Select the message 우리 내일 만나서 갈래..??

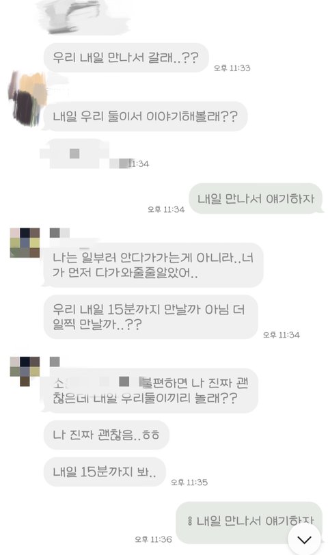coord(126,57)
